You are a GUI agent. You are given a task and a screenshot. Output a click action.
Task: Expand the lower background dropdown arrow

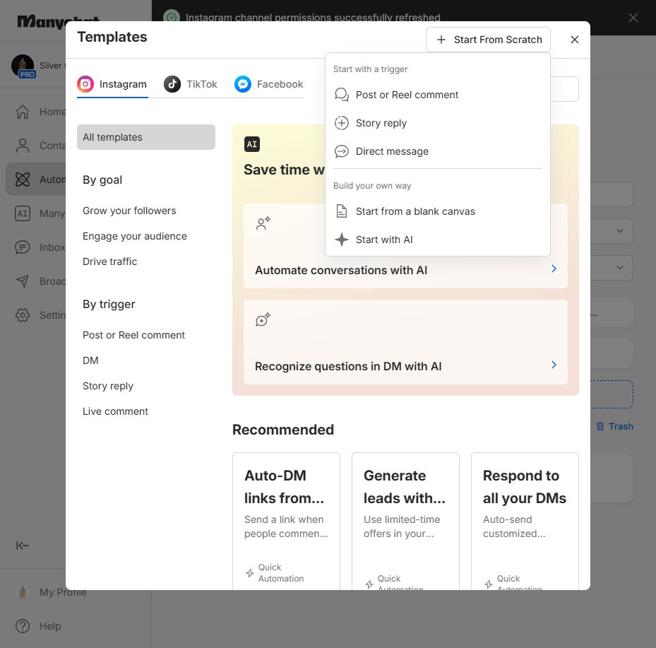coord(619,268)
